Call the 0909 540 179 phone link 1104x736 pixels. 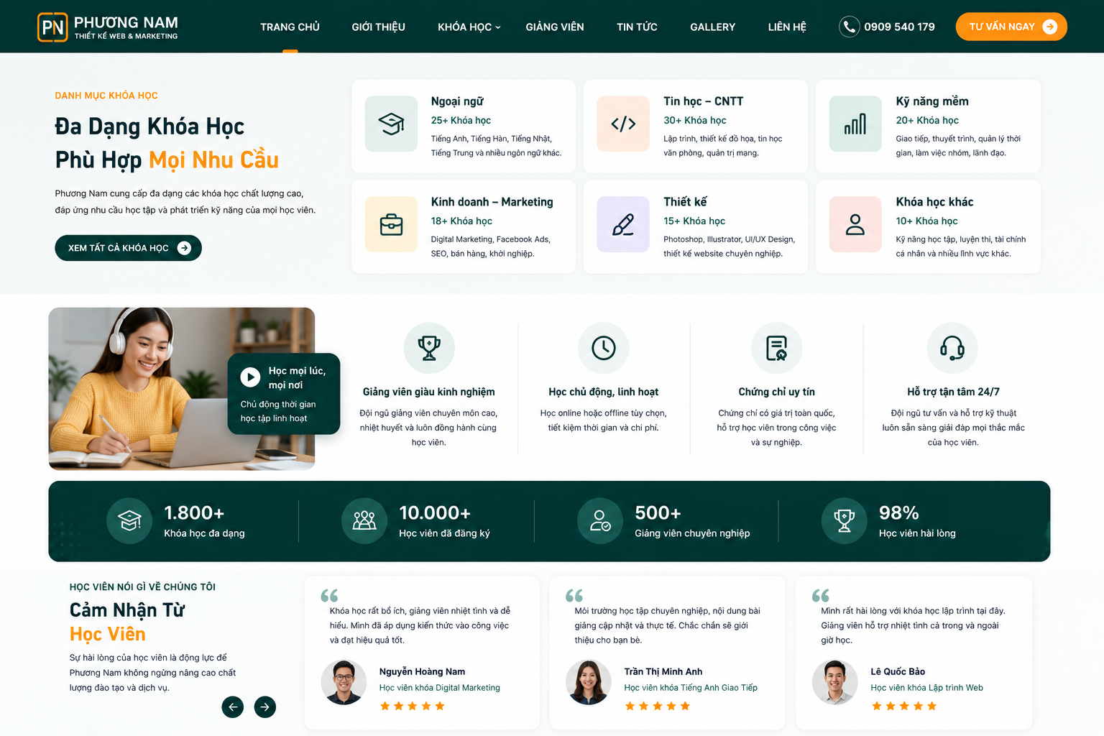pyautogui.click(x=899, y=27)
